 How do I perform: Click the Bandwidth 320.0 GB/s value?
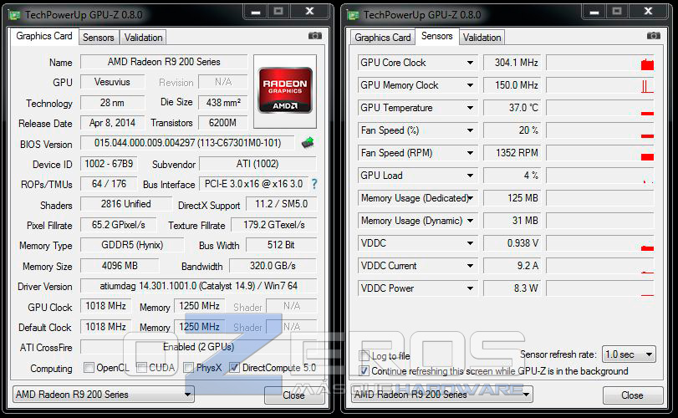coord(273,265)
